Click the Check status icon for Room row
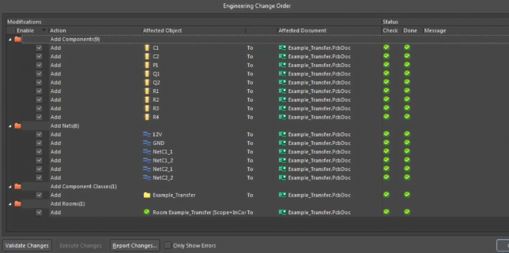Viewport: 509px width, 253px height. (x=386, y=212)
